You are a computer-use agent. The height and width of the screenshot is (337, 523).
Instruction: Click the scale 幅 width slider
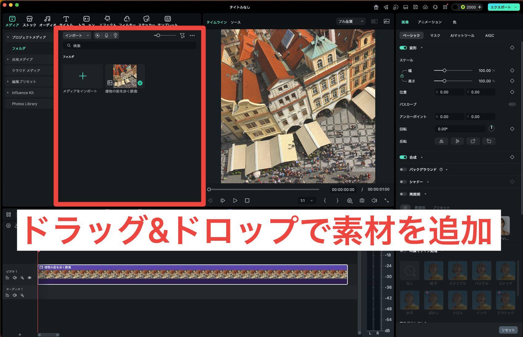pos(453,70)
